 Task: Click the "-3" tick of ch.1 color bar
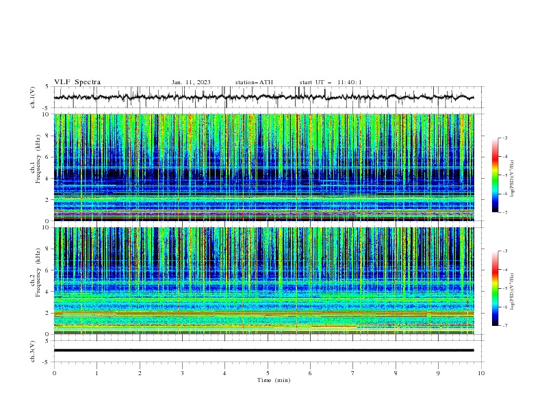[504, 138]
